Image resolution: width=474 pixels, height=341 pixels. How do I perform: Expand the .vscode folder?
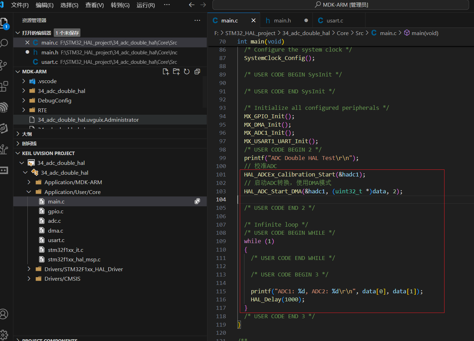(24, 81)
